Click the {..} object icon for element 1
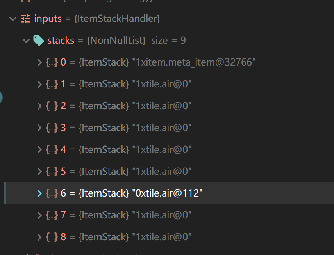Image resolution: width=334 pixels, height=255 pixels. click(x=52, y=84)
